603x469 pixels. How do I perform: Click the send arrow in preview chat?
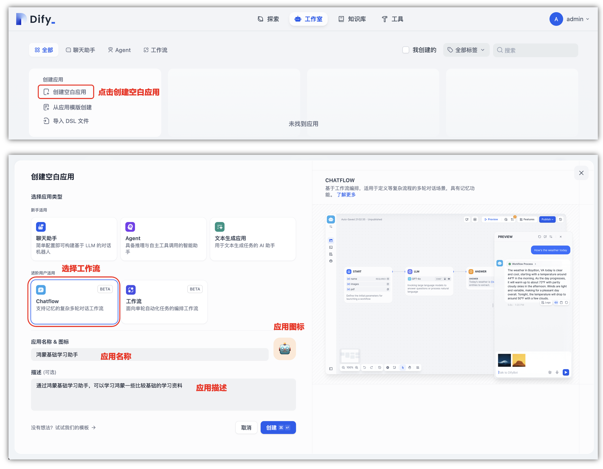566,373
